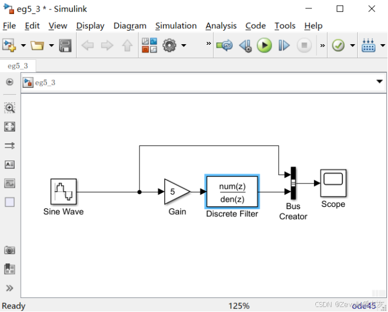Click the Step Back button
388x312 pixels.
click(245, 46)
